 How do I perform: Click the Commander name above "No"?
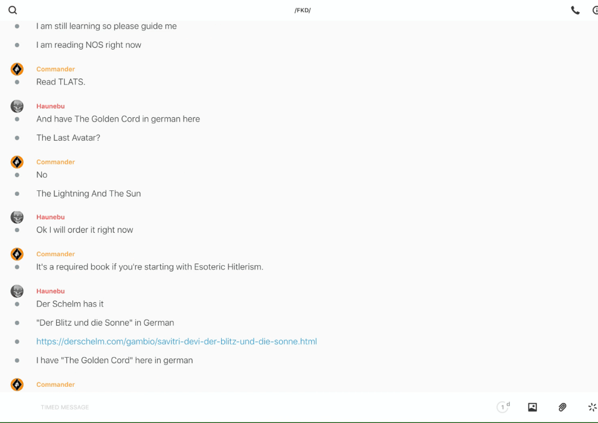56,162
